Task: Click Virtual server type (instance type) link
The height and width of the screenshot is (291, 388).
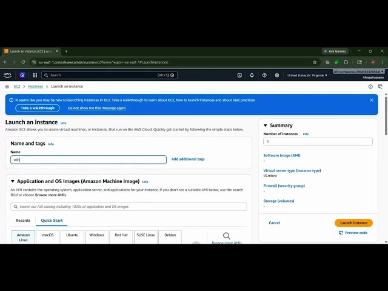Action: point(292,170)
